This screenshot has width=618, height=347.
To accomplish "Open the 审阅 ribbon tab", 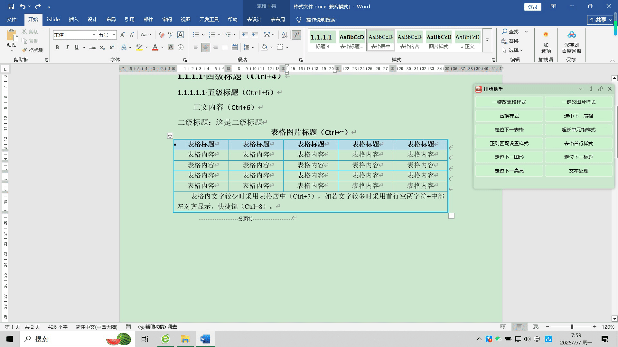I will tap(167, 20).
